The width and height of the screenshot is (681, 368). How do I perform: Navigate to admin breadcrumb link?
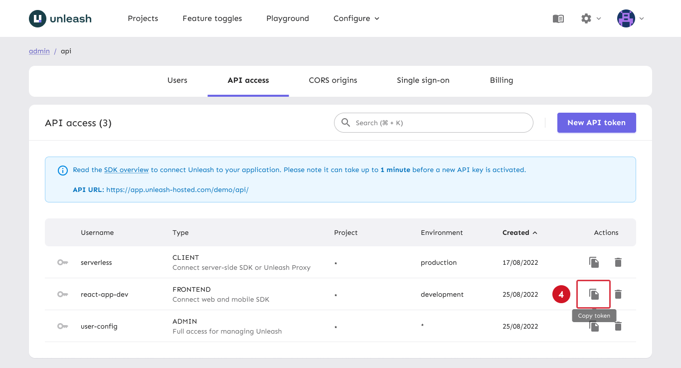[x=39, y=51]
